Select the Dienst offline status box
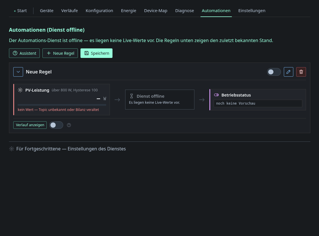Screen dimensions: 319x236 160,100
